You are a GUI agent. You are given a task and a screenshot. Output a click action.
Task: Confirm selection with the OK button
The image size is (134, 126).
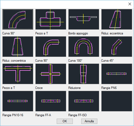pyautogui.click(x=65, y=121)
